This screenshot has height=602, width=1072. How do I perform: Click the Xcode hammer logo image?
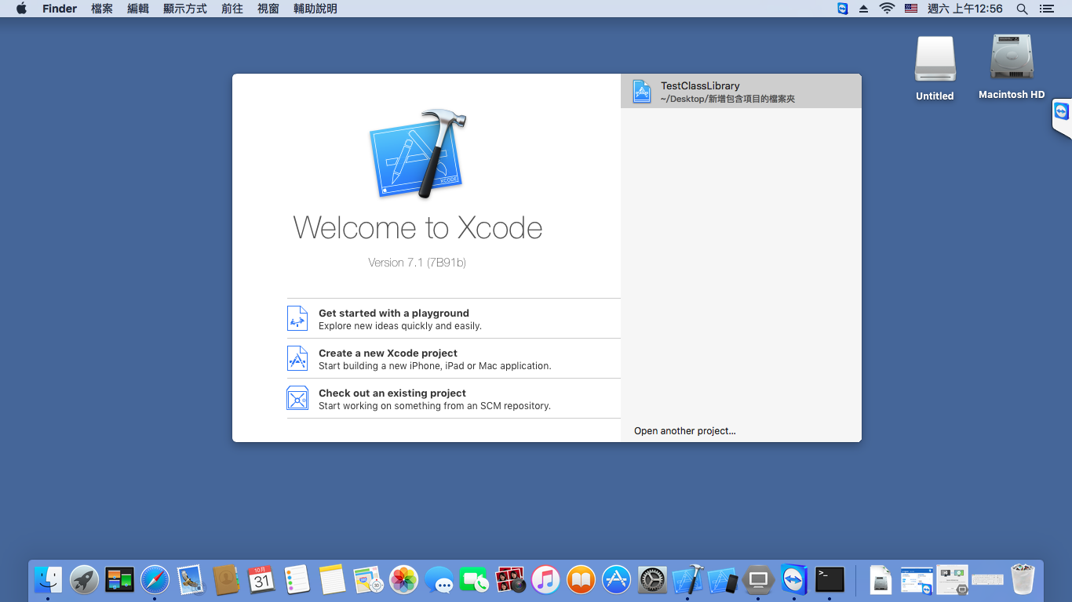[x=417, y=153]
